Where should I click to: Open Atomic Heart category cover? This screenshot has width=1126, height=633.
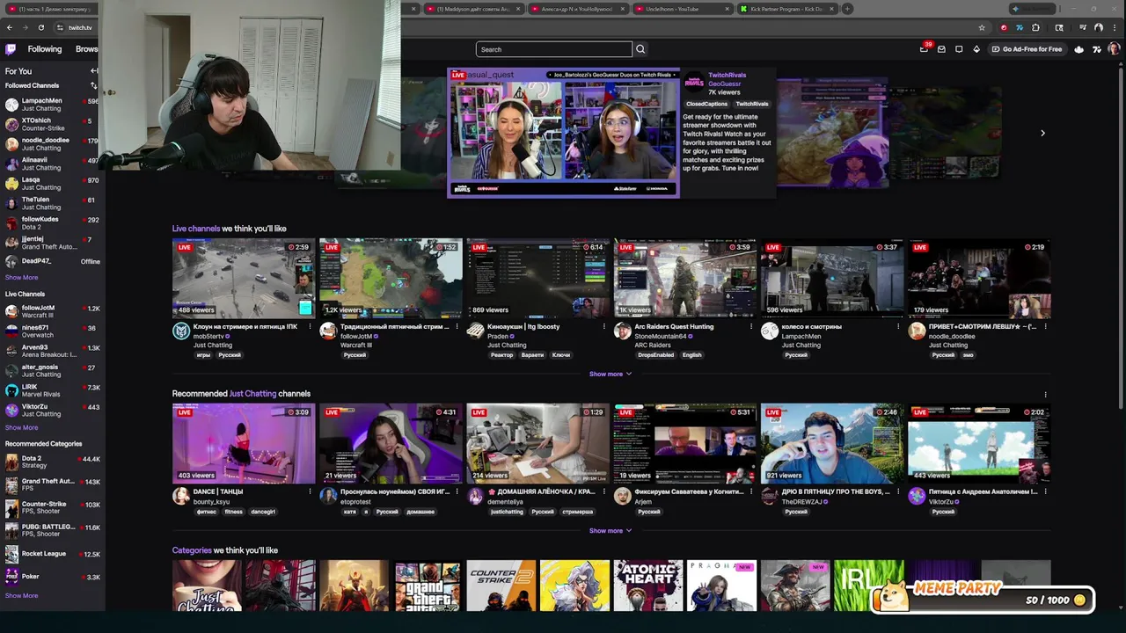point(647,586)
